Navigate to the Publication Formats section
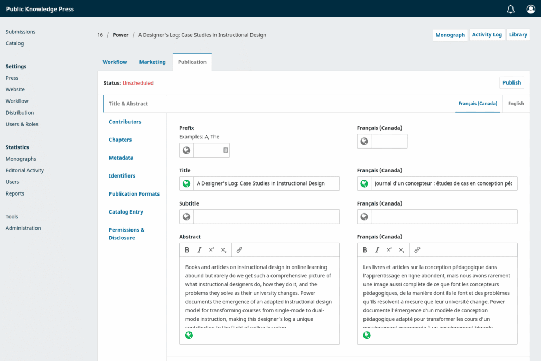The width and height of the screenshot is (541, 361). tap(134, 193)
